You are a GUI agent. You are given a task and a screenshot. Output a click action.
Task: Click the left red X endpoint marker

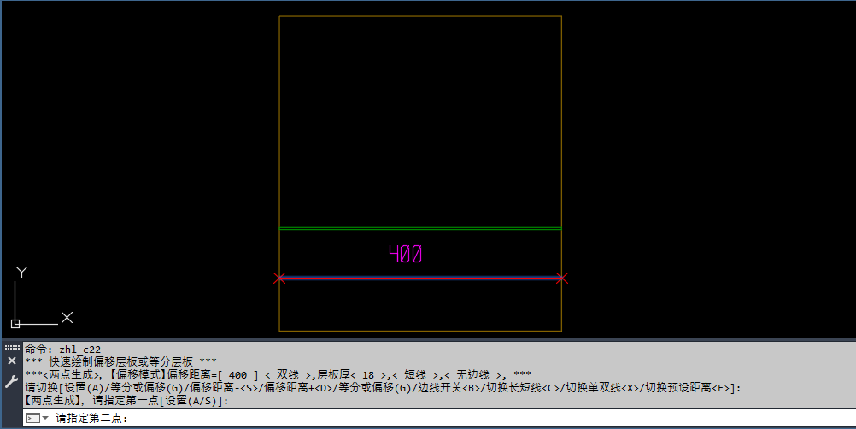point(279,279)
